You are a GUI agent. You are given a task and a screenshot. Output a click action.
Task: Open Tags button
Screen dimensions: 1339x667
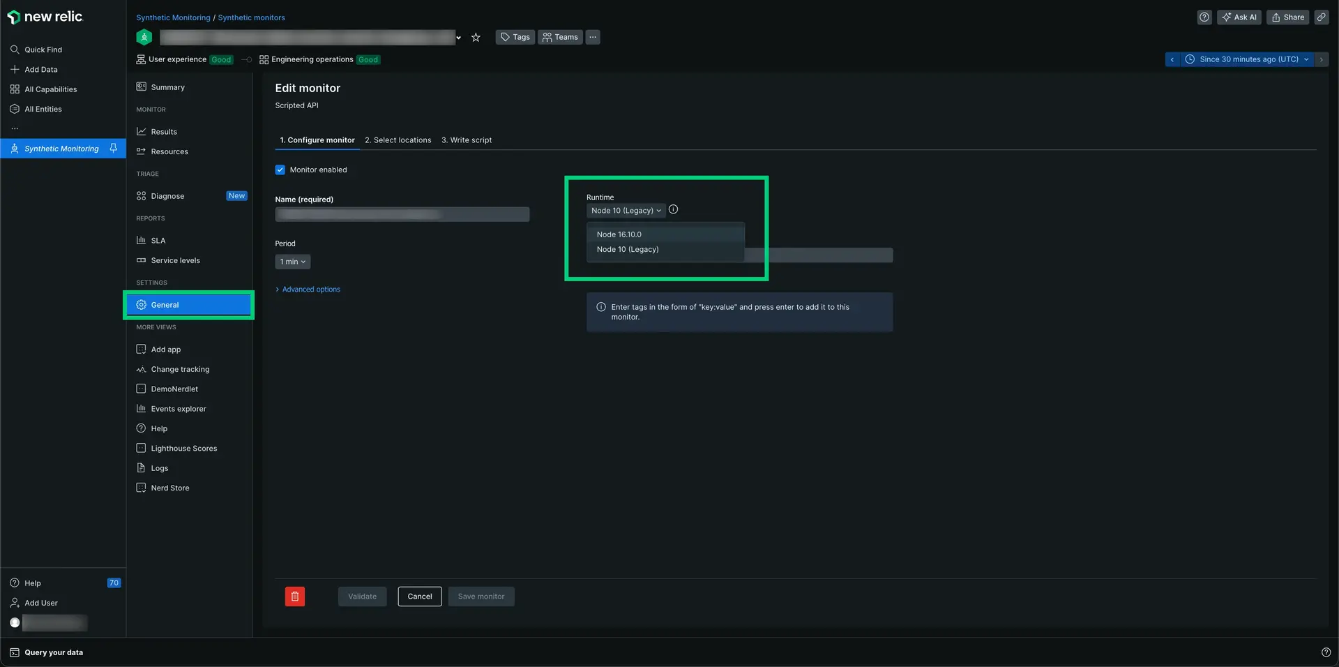(515, 37)
